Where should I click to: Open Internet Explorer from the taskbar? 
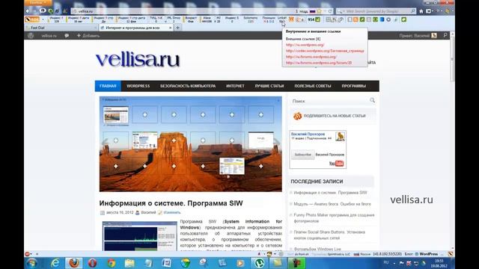tap(55, 263)
